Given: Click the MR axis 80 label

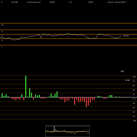Looking at the screenshot, I should tap(134, 81).
